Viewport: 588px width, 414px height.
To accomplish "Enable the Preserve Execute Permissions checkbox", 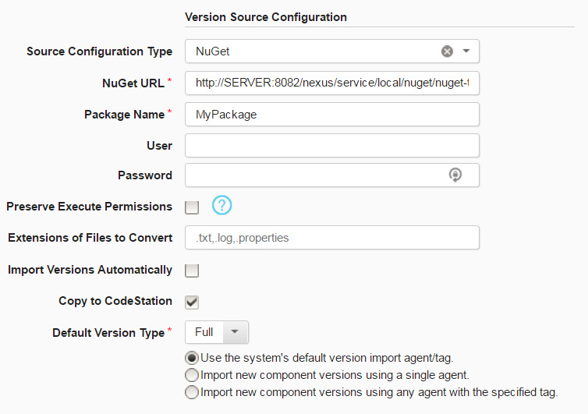I will coord(192,207).
